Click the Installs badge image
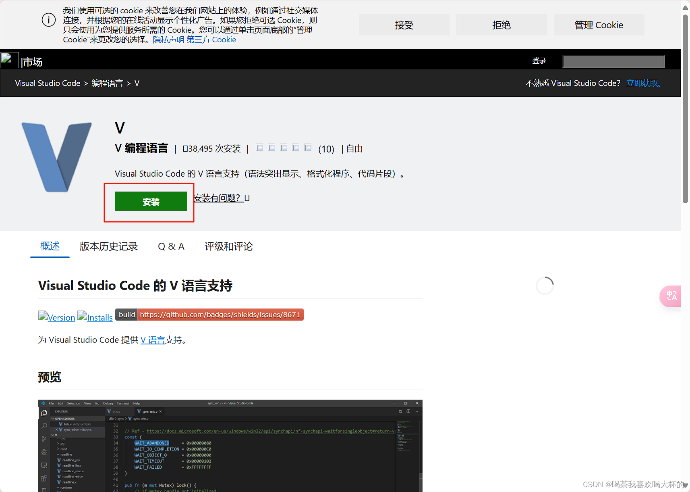This screenshot has width=690, height=492. point(95,317)
